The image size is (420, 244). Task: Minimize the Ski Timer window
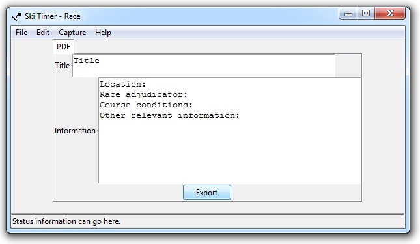pyautogui.click(x=348, y=14)
